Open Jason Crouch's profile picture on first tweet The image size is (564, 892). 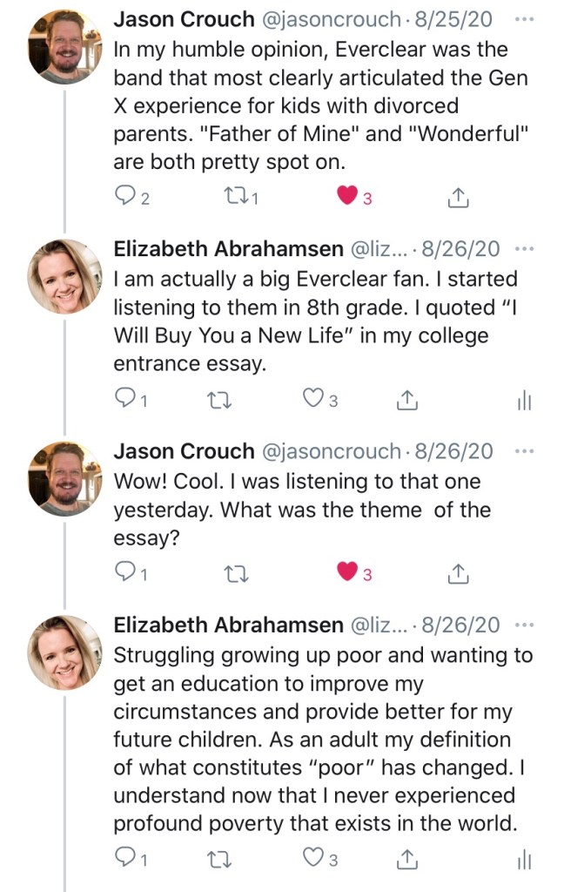point(65,48)
